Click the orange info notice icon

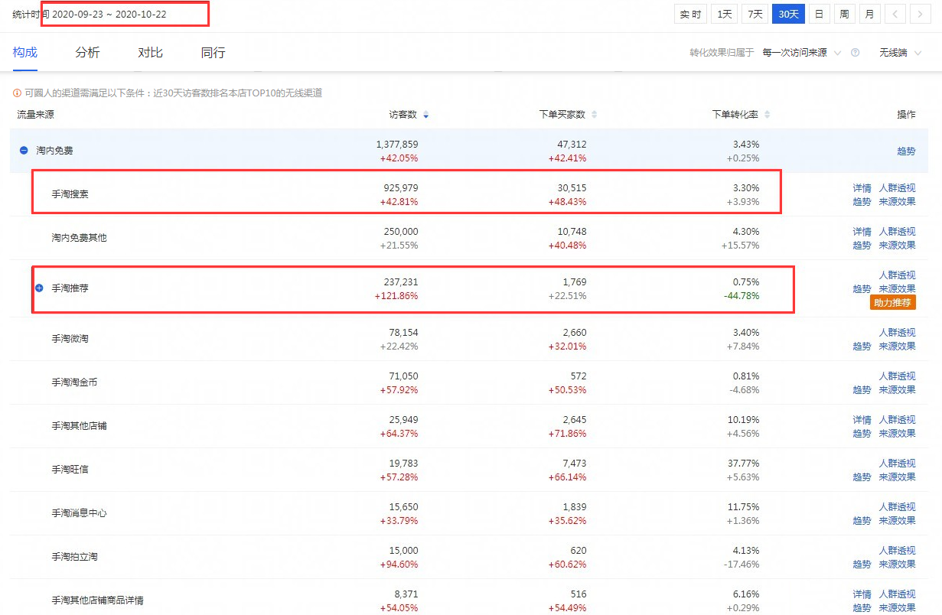pos(17,93)
